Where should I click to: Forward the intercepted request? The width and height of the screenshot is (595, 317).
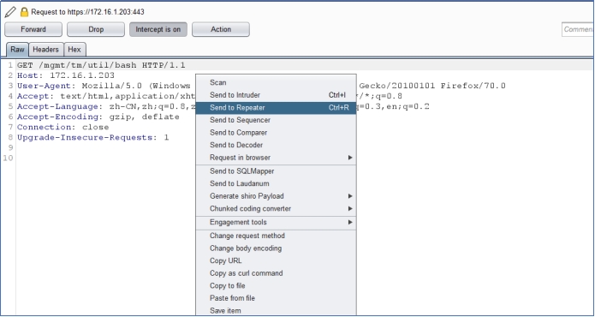[33, 29]
